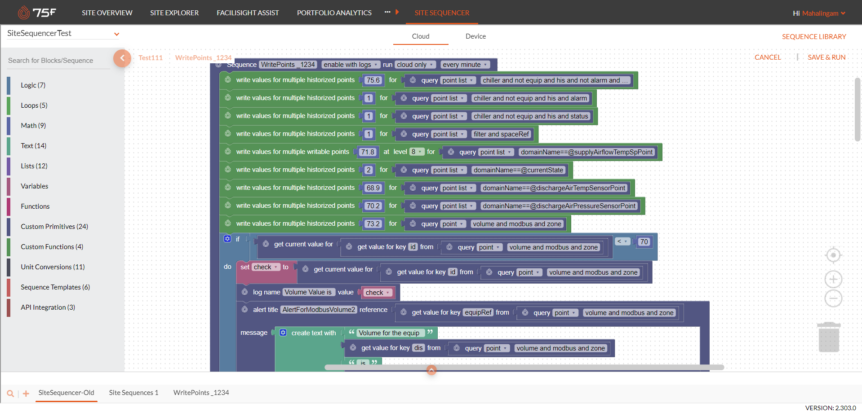Click the comparison value field 70
Screen dimensions: 862x412
pyautogui.click(x=644, y=242)
